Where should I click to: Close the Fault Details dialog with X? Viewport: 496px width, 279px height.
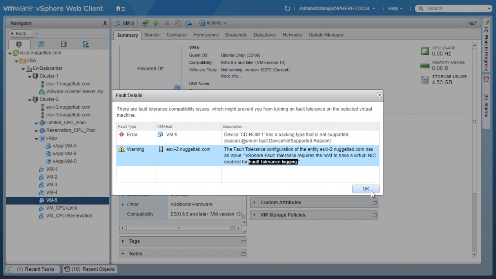[379, 95]
